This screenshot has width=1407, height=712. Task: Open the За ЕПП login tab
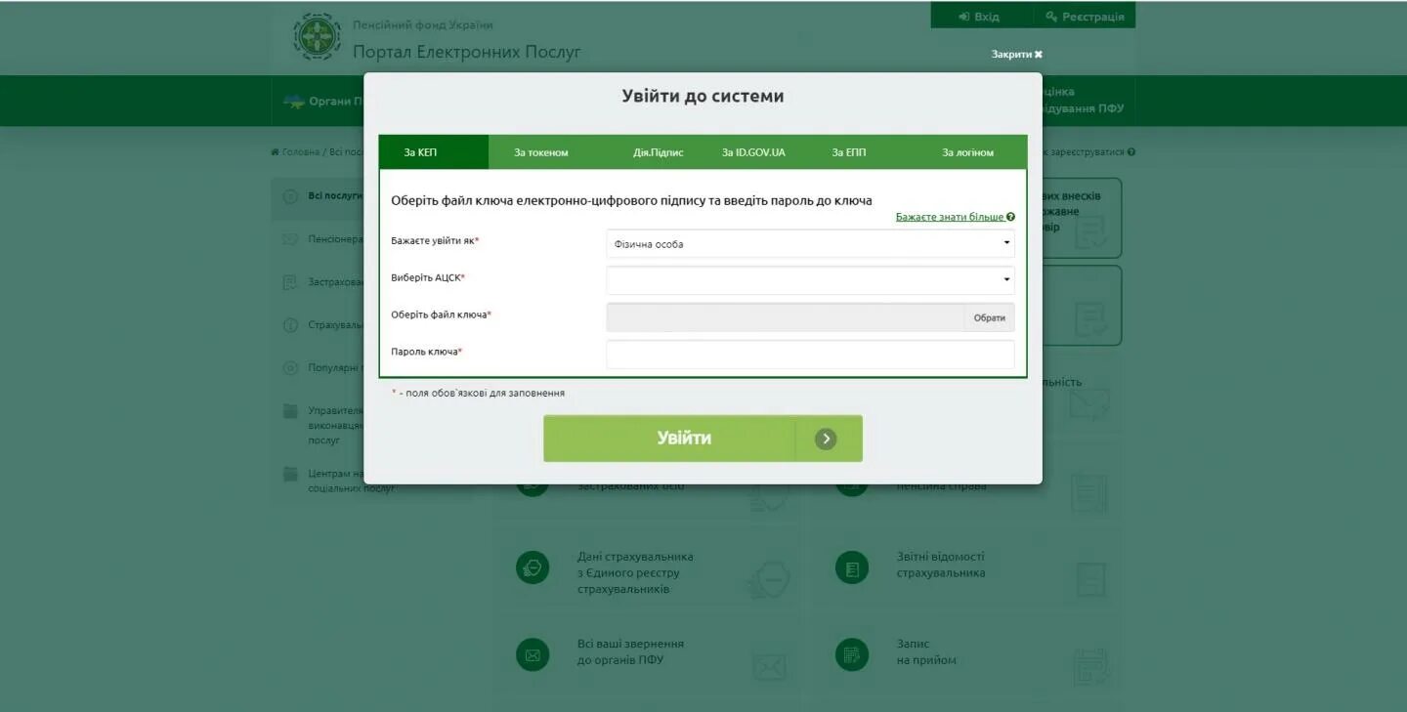coord(849,152)
